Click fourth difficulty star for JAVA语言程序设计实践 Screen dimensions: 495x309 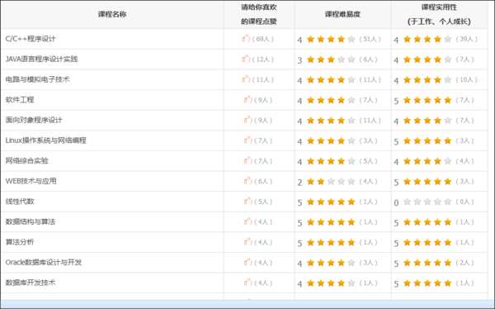pyautogui.click(x=342, y=59)
